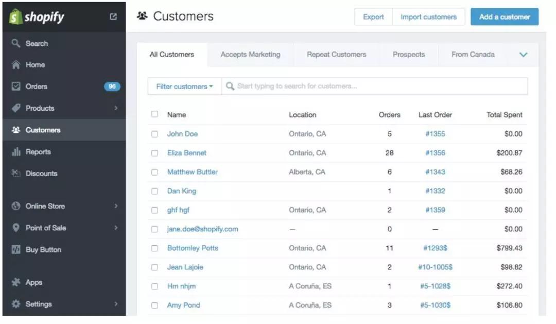The height and width of the screenshot is (324, 556).
Task: Click the Apps puzzle piece icon
Action: click(x=16, y=282)
